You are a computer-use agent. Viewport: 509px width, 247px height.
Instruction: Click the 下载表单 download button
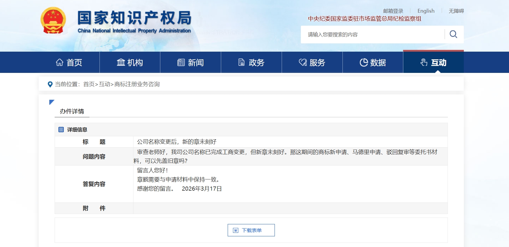[x=251, y=230]
